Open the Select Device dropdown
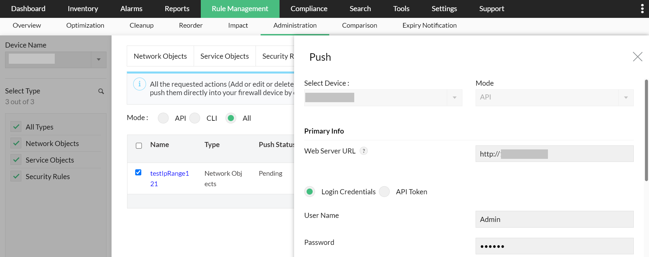The image size is (649, 257). (x=454, y=98)
